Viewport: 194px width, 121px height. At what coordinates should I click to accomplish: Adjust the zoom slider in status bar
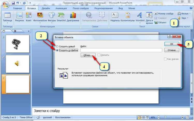(x=165, y=117)
